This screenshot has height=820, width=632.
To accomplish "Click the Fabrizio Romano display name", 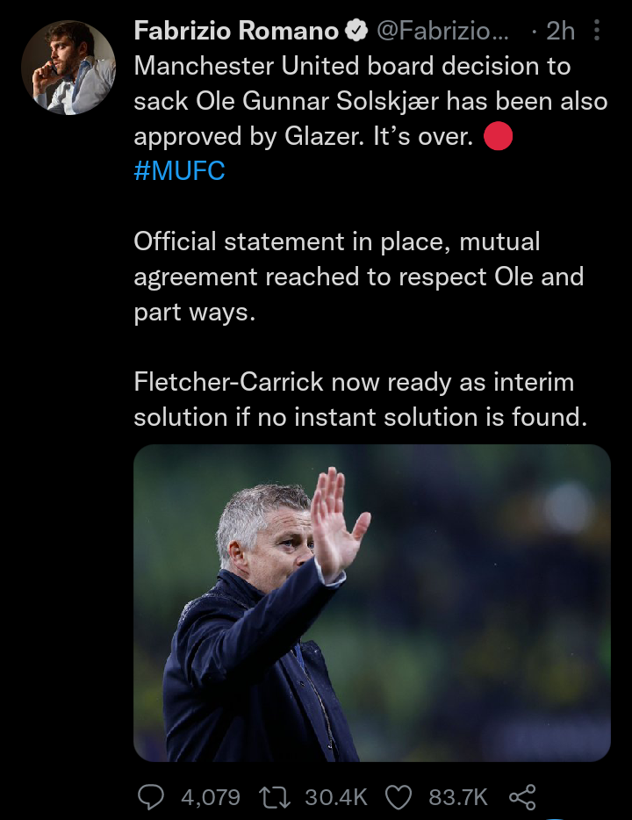I will [236, 32].
